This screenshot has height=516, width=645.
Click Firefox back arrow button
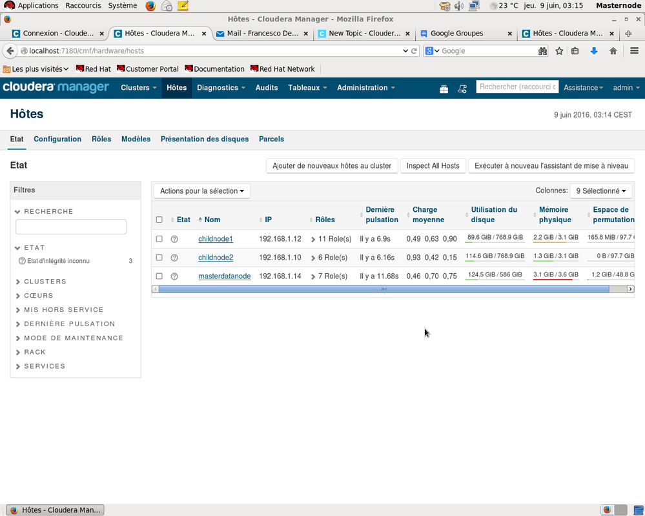tap(10, 51)
